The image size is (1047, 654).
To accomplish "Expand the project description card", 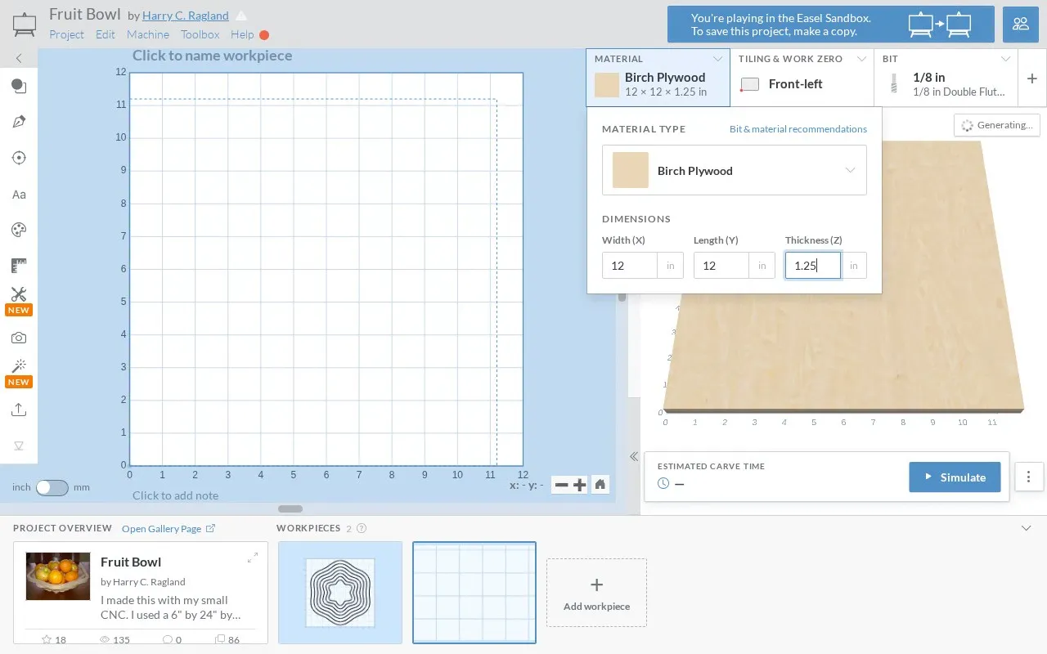I will click(x=253, y=558).
